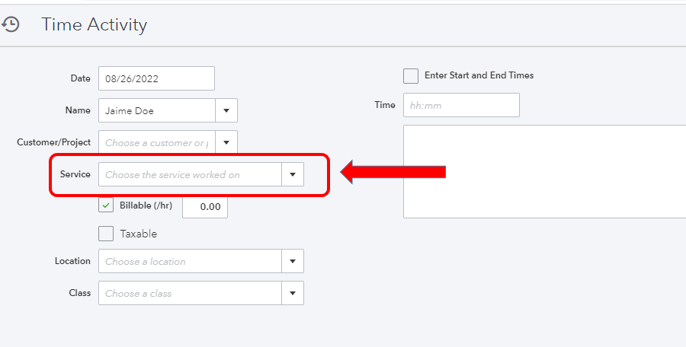
Task: Expand the Location dropdown arrow
Action: click(x=293, y=261)
